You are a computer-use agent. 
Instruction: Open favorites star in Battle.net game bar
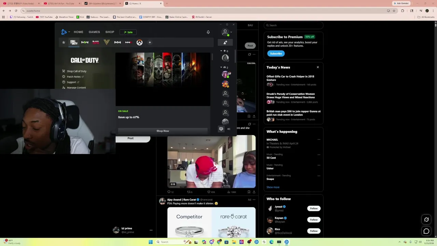coord(64,42)
